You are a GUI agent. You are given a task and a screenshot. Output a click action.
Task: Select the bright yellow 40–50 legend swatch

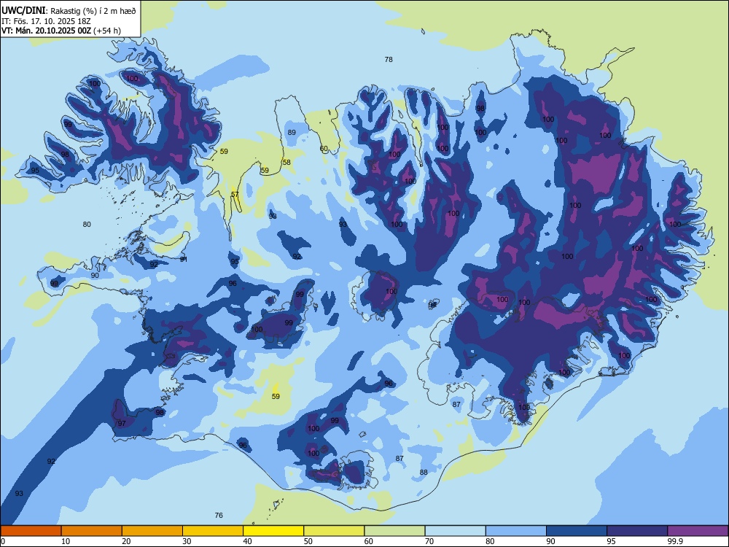click(x=273, y=531)
